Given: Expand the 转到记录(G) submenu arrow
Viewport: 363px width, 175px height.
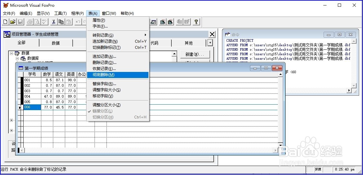Looking at the screenshot, I should pyautogui.click(x=146, y=35).
